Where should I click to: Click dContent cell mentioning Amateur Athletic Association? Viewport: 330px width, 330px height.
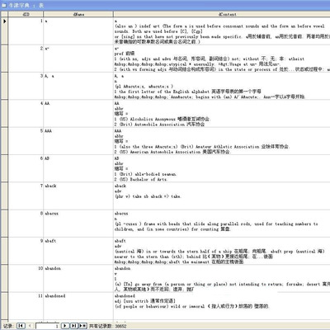222,141
